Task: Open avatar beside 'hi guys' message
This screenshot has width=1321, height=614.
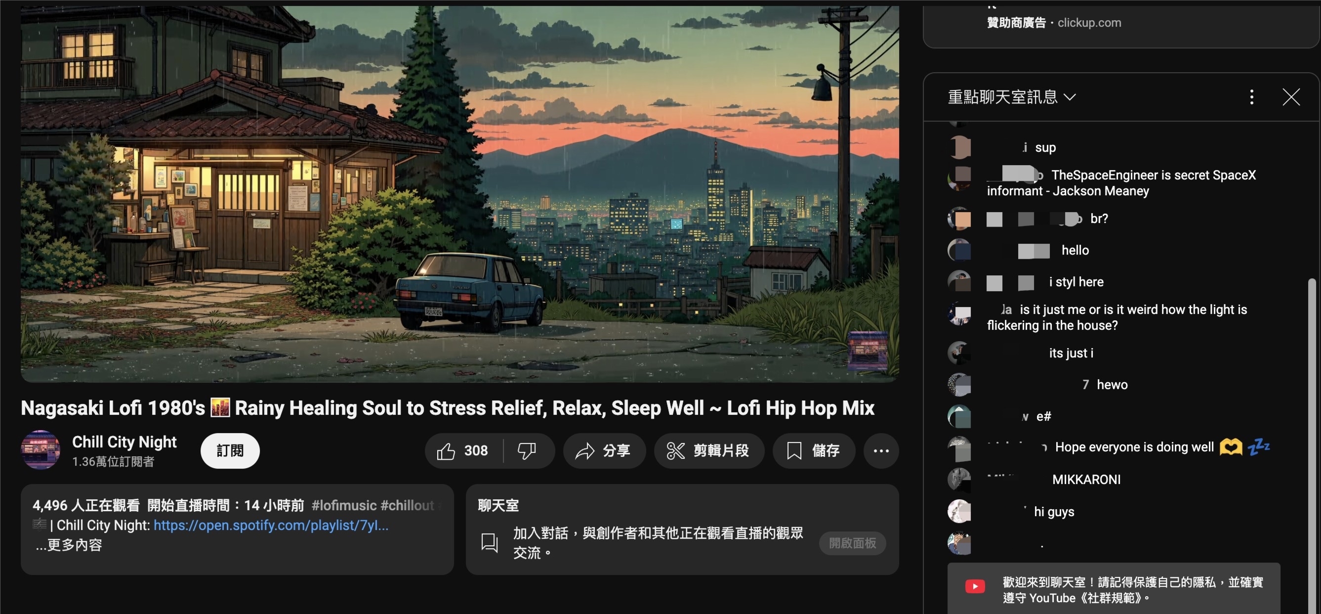Action: point(959,511)
